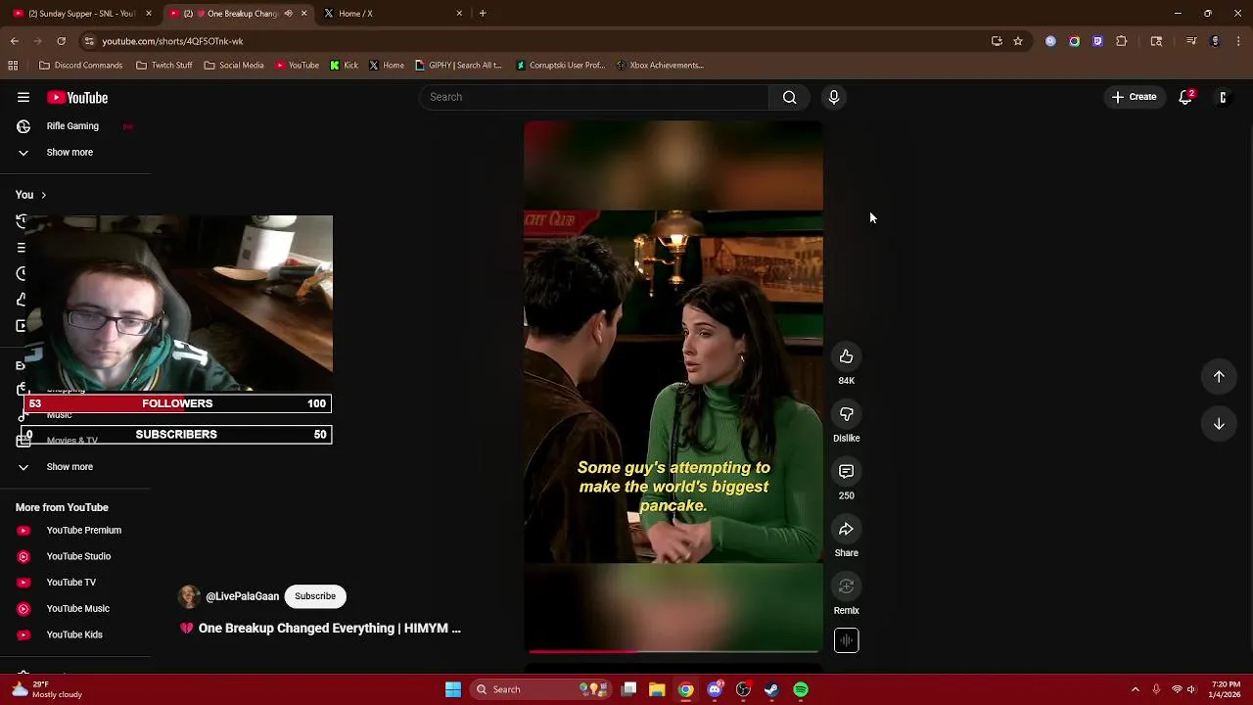This screenshot has height=705, width=1253.
Task: Open the Windows Start button
Action: click(x=453, y=689)
